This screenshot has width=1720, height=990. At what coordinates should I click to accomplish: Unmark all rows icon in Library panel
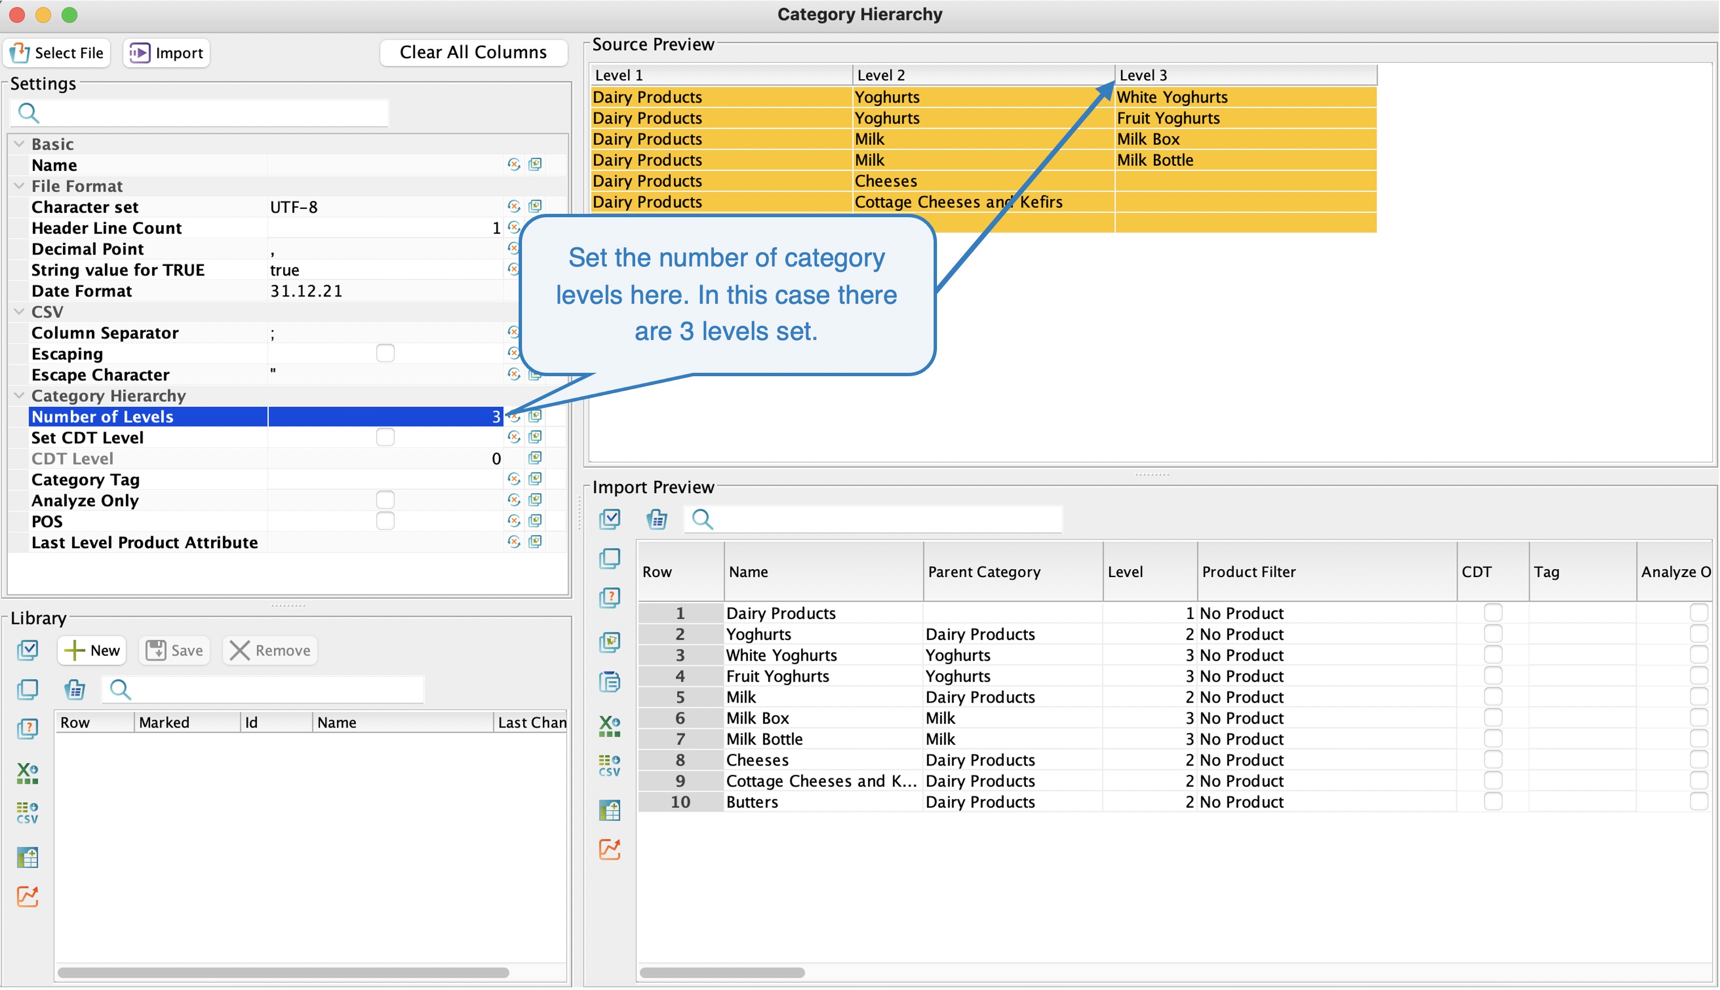point(28,690)
